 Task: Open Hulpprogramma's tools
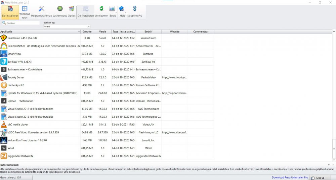coord(42,12)
